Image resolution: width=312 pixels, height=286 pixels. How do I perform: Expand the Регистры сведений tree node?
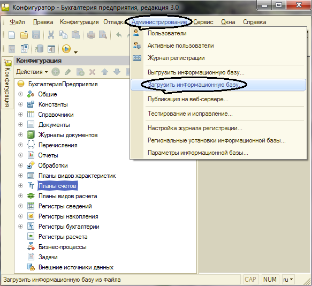click(x=20, y=206)
